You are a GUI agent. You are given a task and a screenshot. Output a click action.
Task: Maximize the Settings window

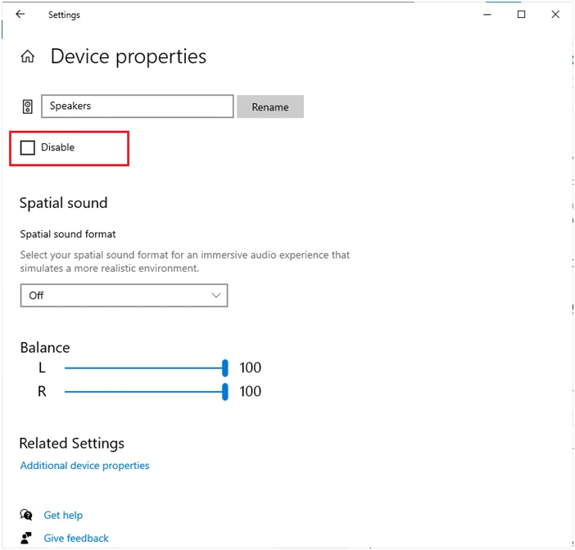point(521,14)
